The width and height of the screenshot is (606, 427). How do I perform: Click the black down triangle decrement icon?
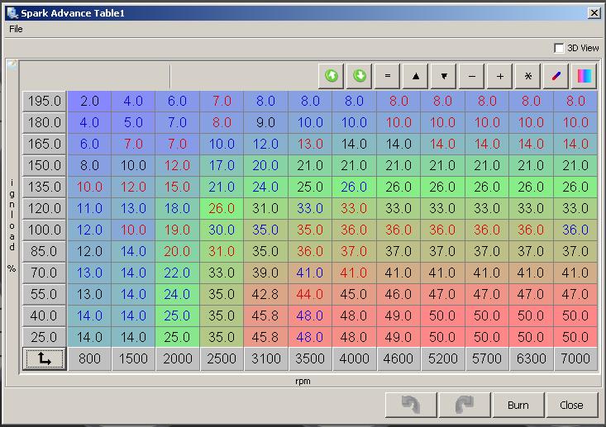[x=444, y=76]
